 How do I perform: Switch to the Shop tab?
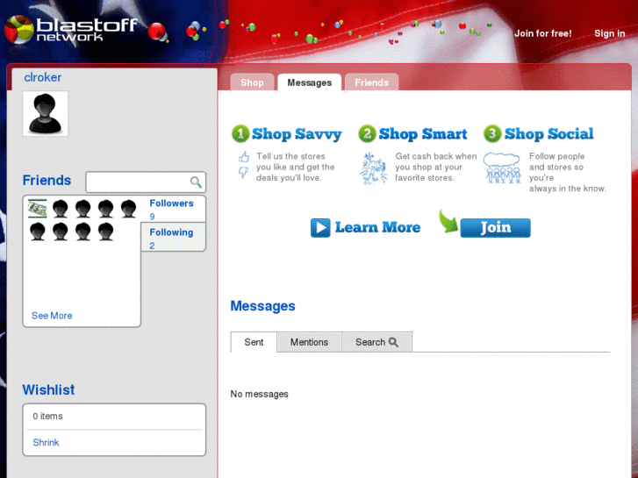tap(252, 82)
